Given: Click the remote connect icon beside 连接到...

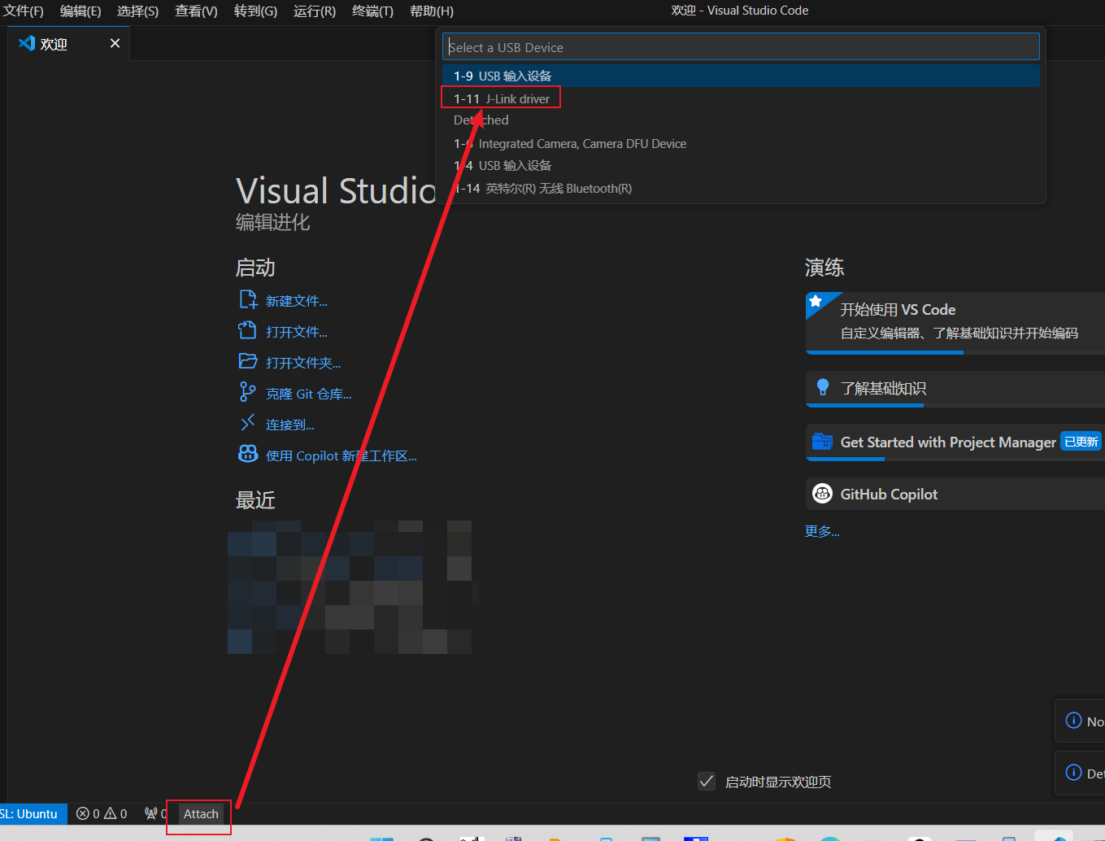Looking at the screenshot, I should [248, 423].
